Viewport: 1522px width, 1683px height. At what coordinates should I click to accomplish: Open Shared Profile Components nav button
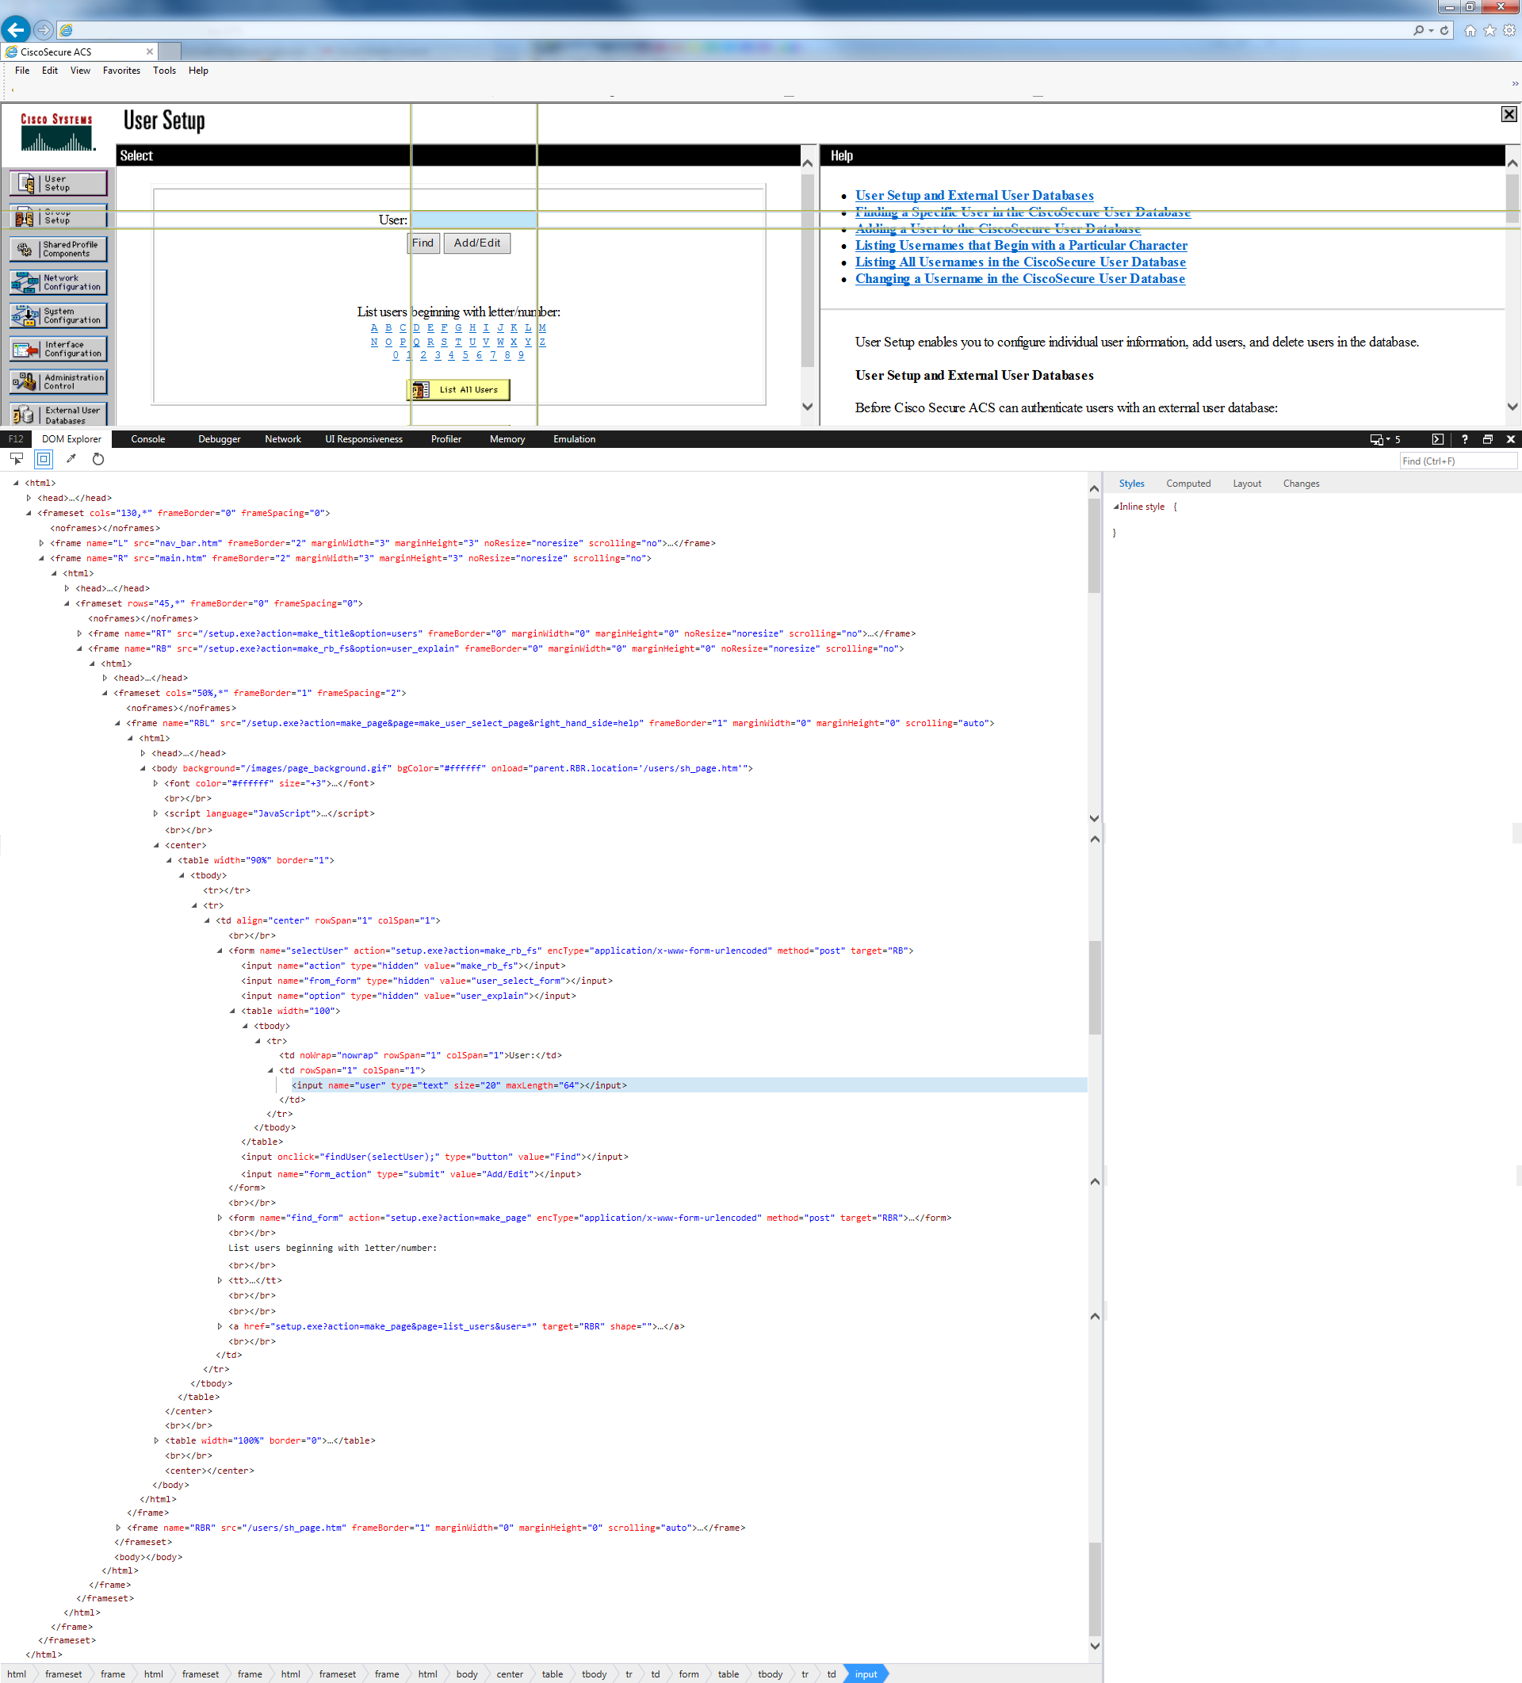[59, 249]
